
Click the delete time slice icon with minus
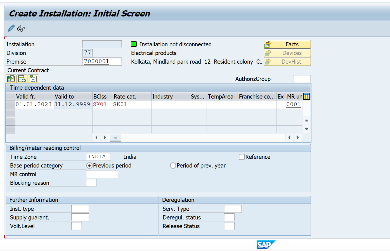(33, 79)
